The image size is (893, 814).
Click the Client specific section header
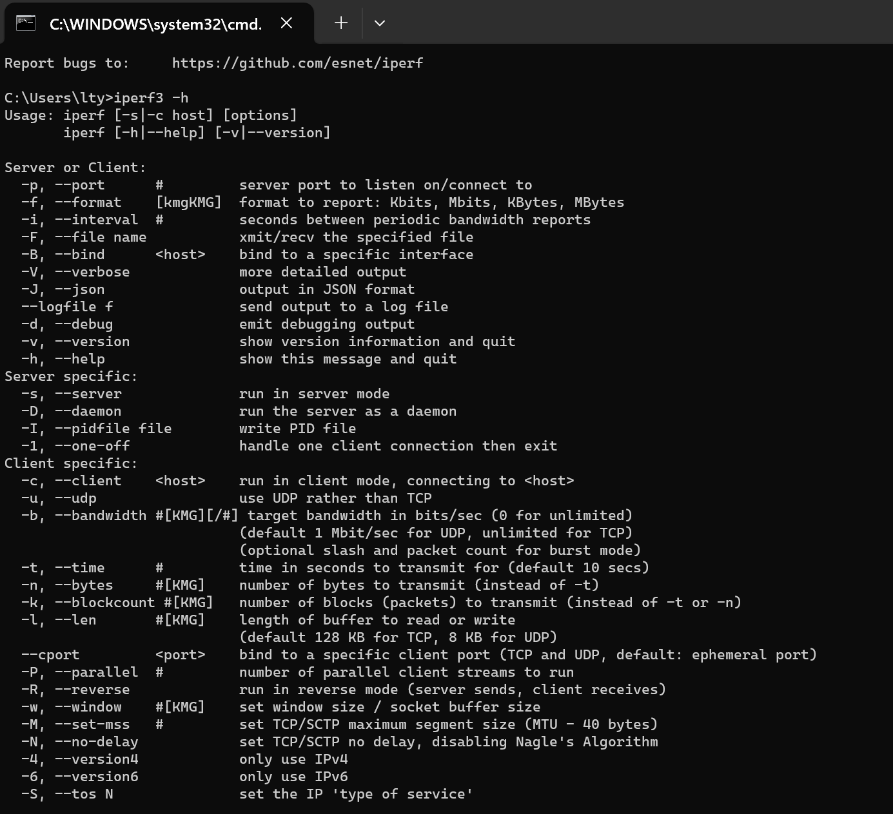pyautogui.click(x=70, y=463)
